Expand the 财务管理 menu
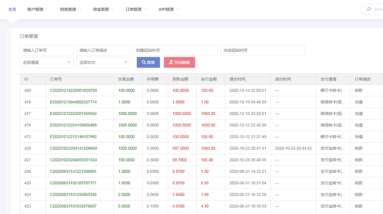The height and width of the screenshot is (214, 383). point(71,9)
